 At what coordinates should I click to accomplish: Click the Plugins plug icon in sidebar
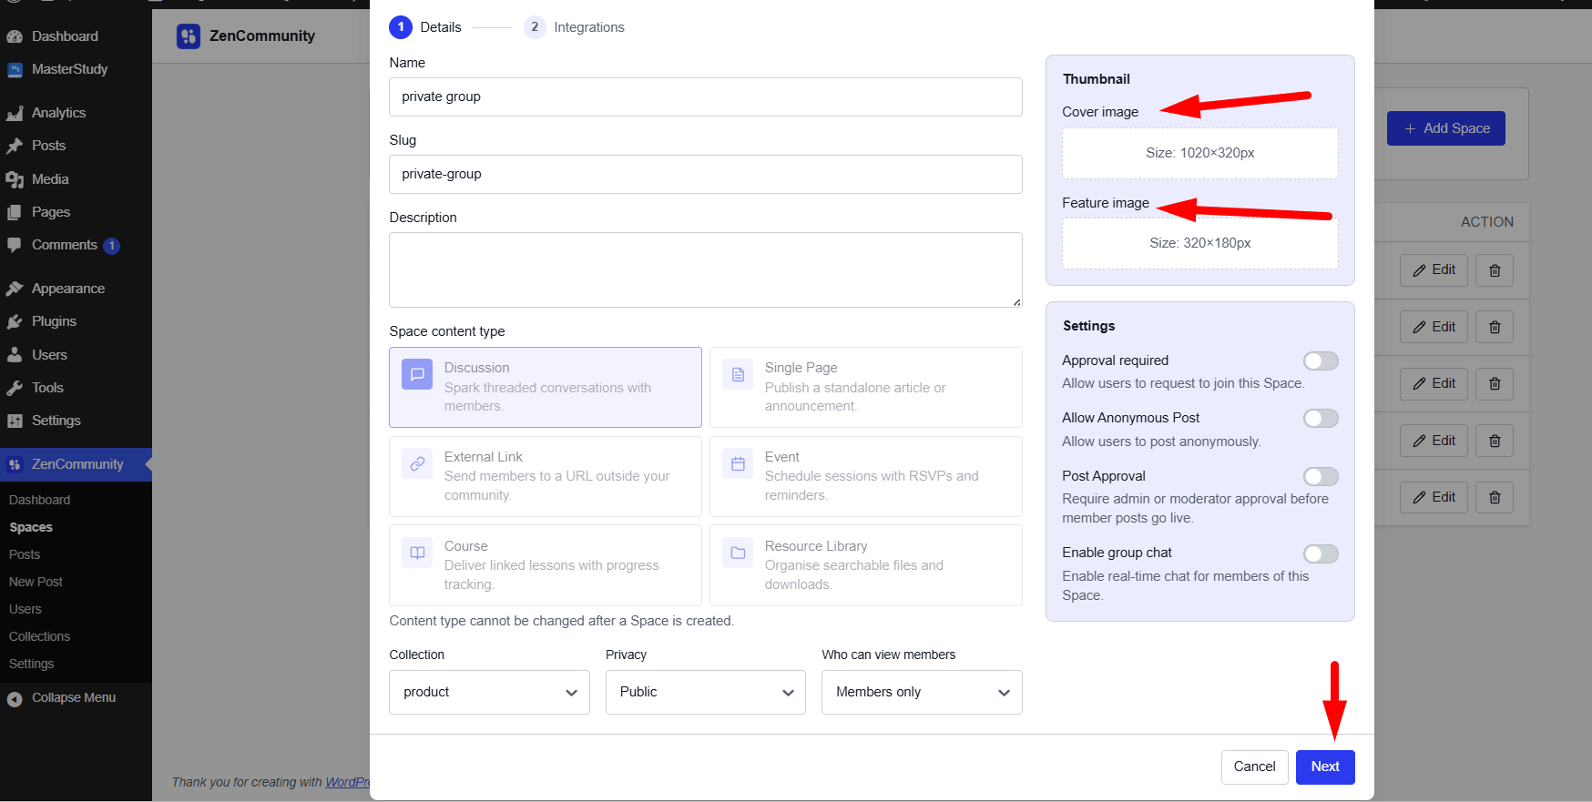click(x=15, y=321)
